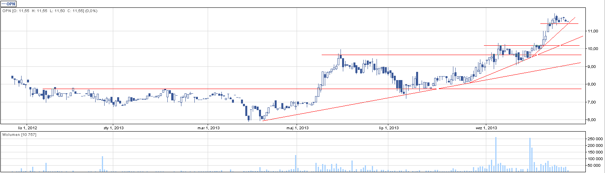Click the 250 000 volume axis label
605x173 pixels.
tap(594, 139)
